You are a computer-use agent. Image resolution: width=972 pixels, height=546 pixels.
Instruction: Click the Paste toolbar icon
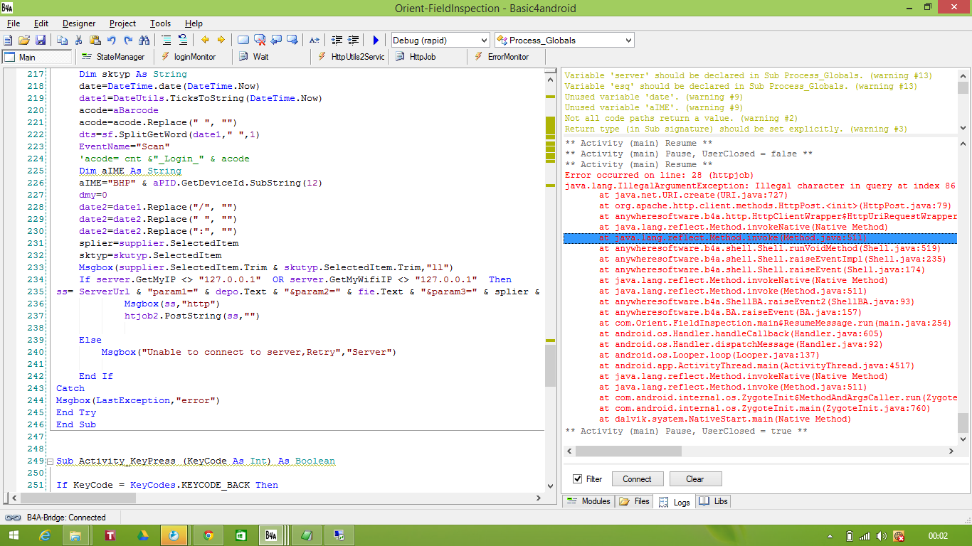[94, 40]
